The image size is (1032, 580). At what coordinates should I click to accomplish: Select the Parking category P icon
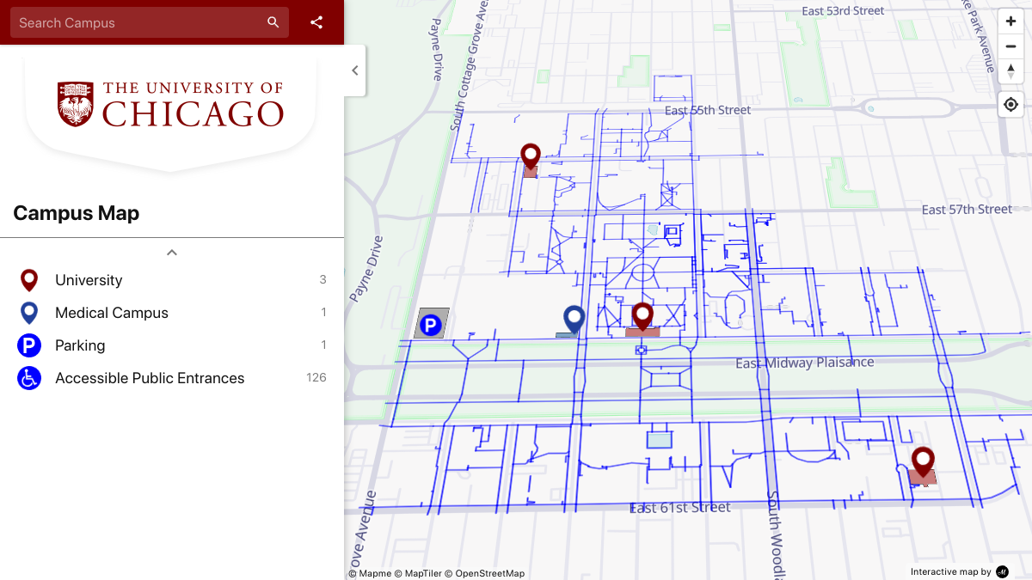point(29,345)
